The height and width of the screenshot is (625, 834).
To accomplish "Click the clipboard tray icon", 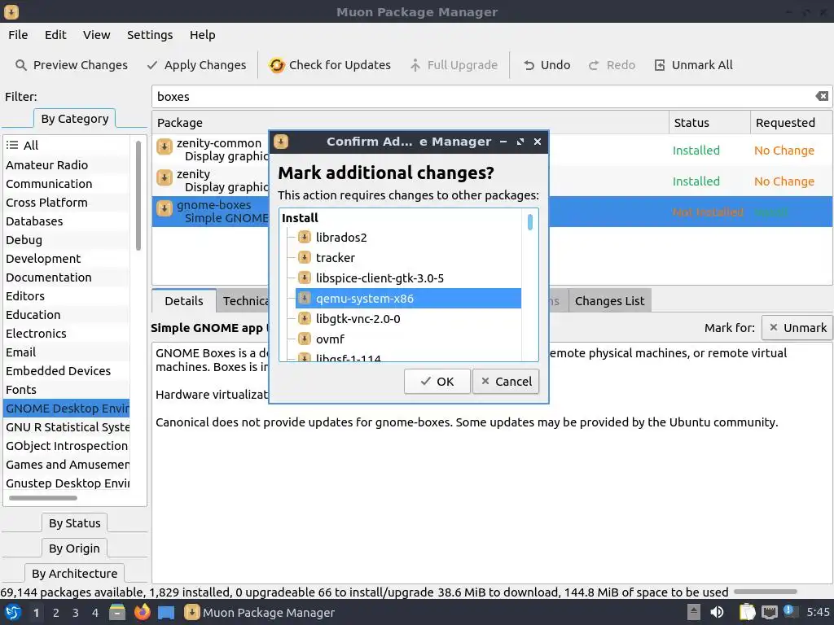I will (748, 612).
